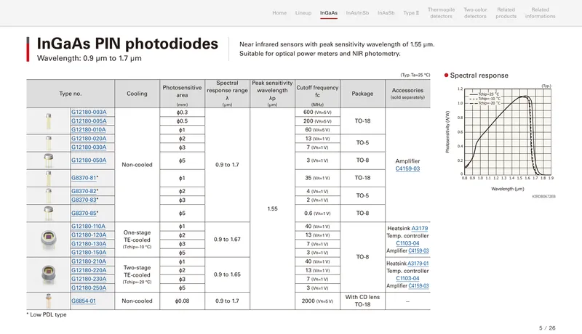582x334 pixels.
Task: Go to Thermopile detectors tab
Action: (x=441, y=13)
